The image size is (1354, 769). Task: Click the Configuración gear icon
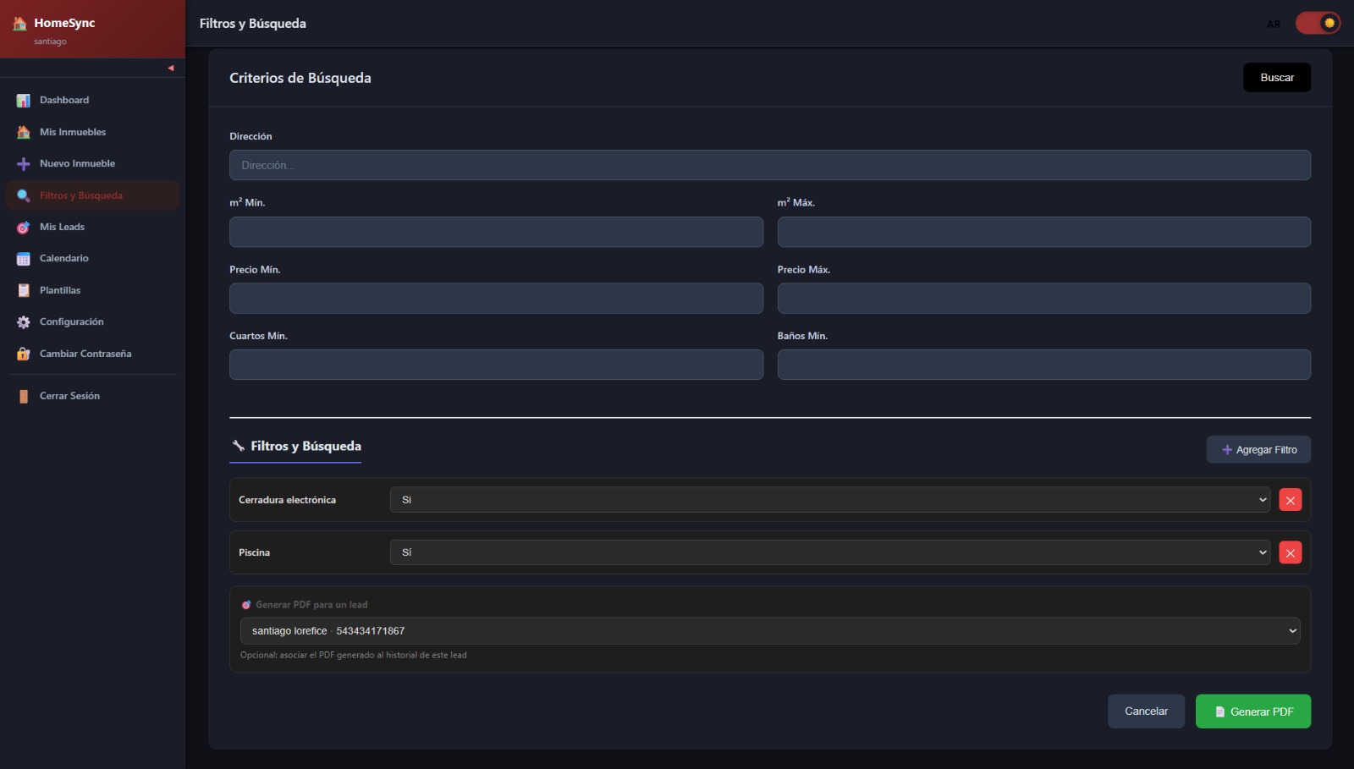[24, 322]
